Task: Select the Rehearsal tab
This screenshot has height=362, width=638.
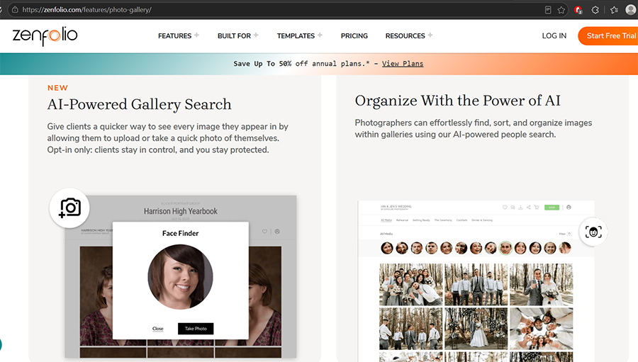Action: coord(402,220)
